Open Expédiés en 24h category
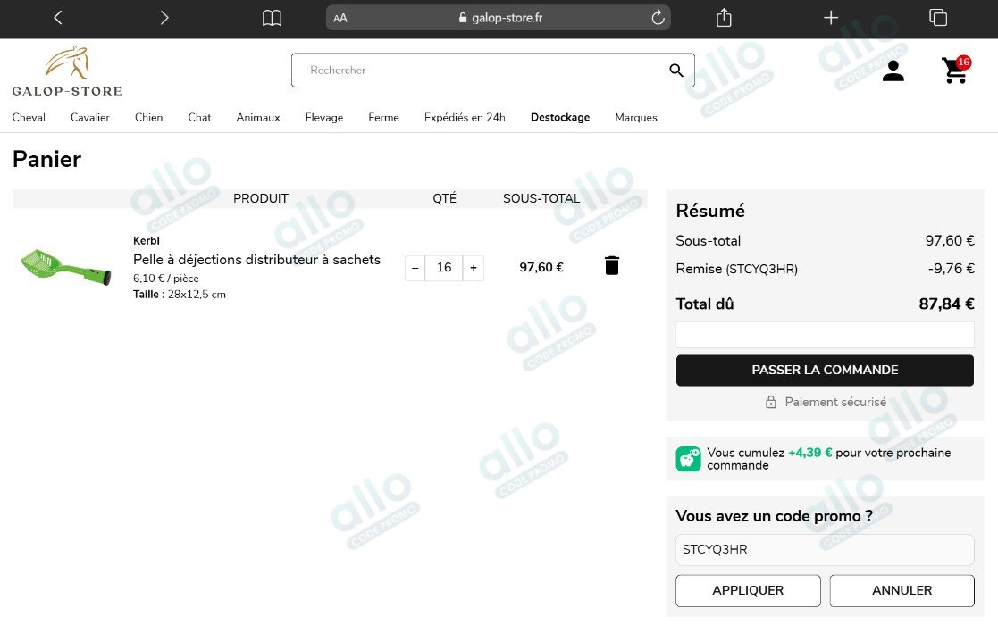This screenshot has height=625, width=998. (465, 118)
